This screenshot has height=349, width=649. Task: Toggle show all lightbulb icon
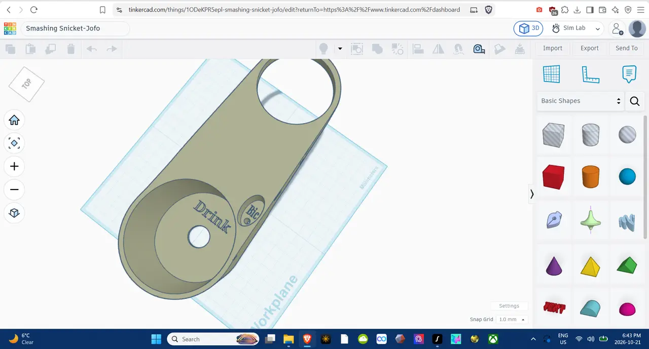click(x=323, y=49)
